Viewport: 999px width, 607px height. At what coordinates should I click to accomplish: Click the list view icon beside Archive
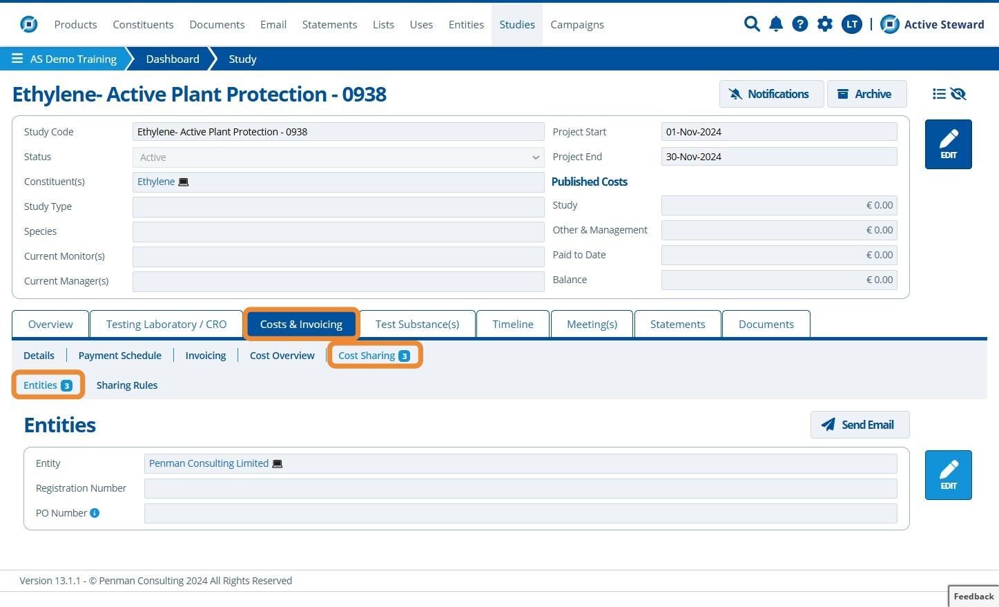[x=939, y=94]
